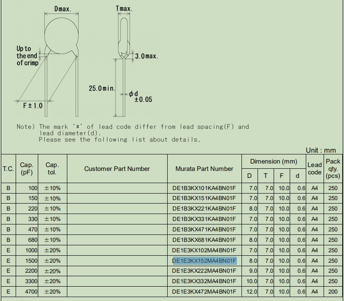Click the Murata Part Number column header
Image resolution: width=344 pixels, height=301 pixels.
204,169
